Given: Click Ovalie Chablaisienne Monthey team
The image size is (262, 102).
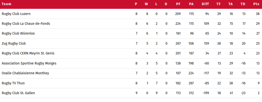Looking at the screenshot, I should pyautogui.click(x=25, y=73).
